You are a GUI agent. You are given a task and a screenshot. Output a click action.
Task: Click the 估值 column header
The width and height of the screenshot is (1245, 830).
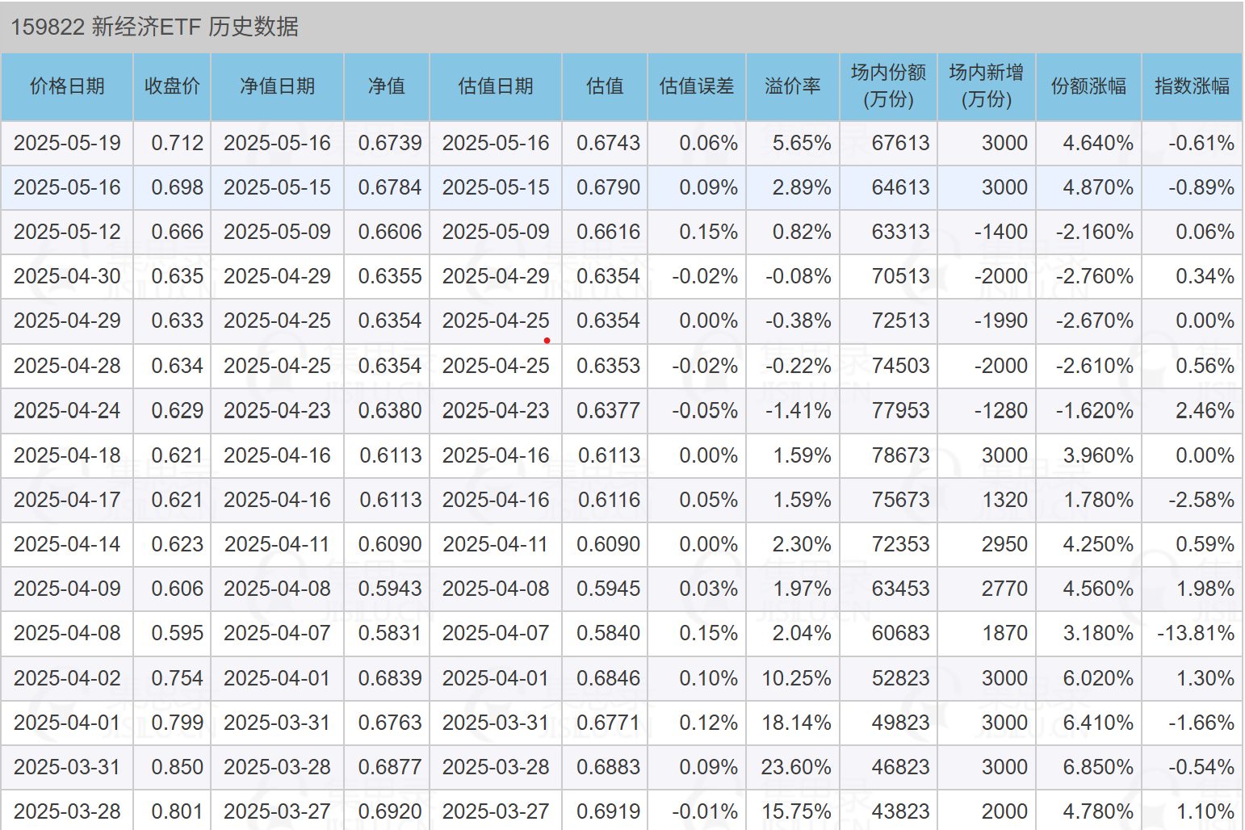point(605,86)
